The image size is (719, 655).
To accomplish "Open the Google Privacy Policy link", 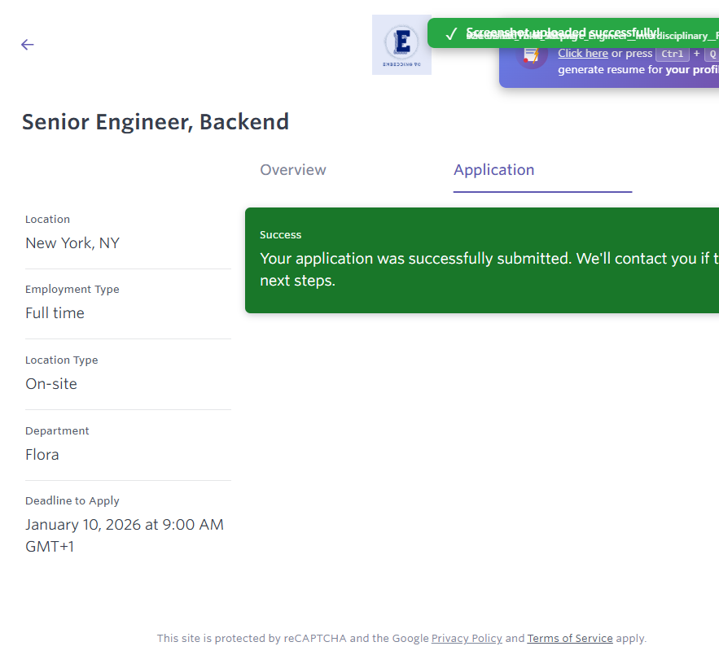I will click(467, 639).
